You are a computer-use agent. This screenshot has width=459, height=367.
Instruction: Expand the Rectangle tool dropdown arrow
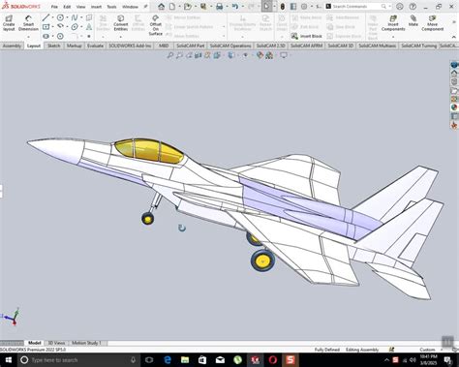pos(52,27)
